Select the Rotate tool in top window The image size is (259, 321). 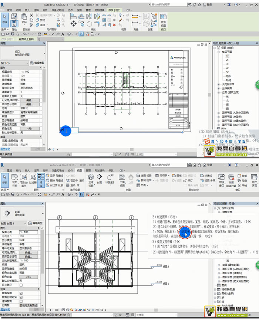tap(89, 24)
